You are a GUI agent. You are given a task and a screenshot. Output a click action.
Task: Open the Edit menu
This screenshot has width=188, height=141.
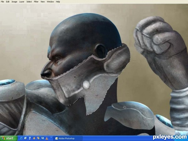[8, 2]
